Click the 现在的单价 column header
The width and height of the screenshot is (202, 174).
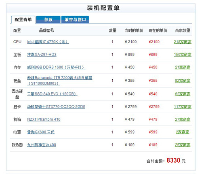[158, 30]
